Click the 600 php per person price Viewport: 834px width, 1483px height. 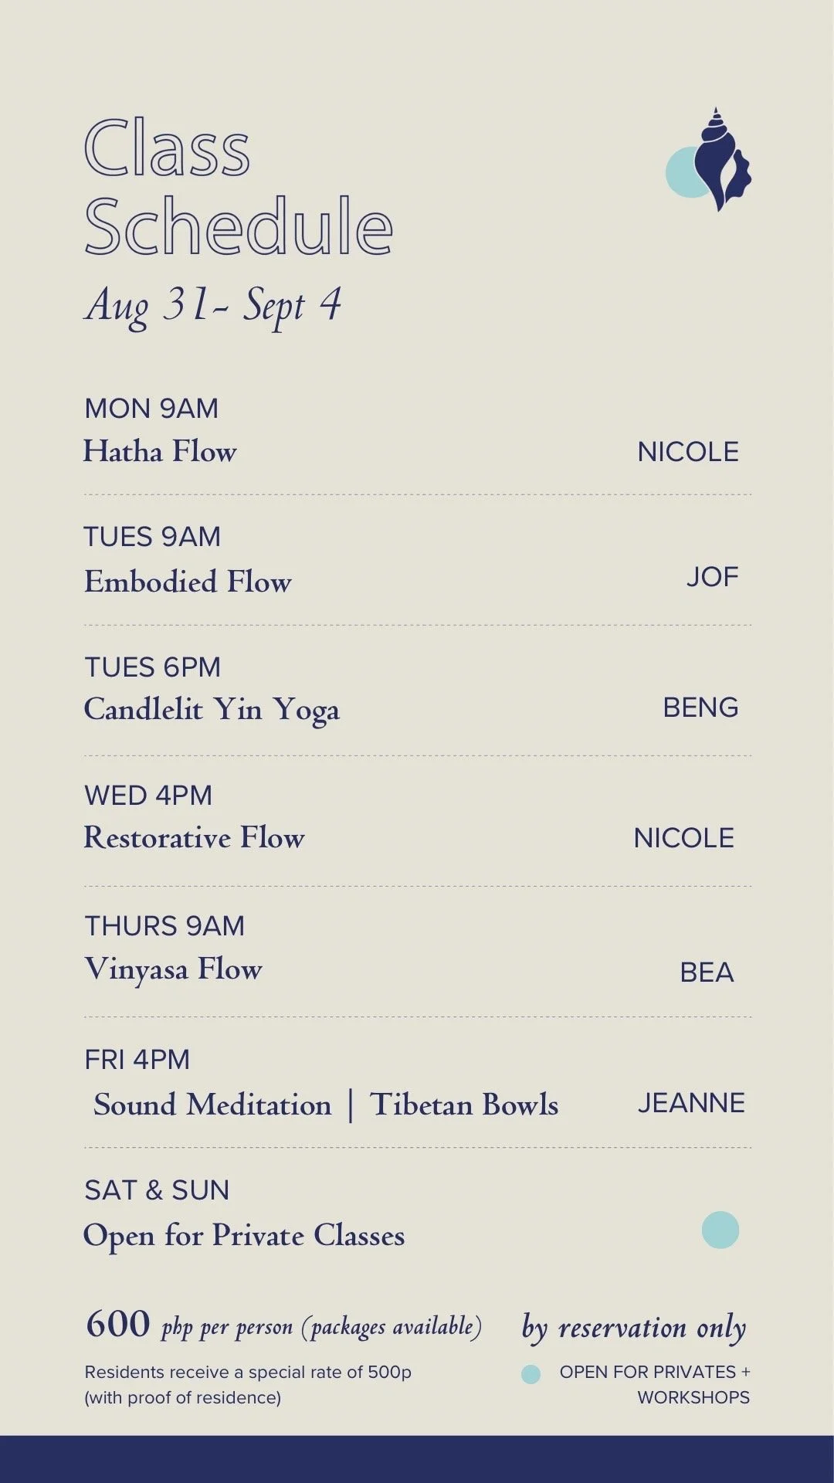tap(283, 1325)
